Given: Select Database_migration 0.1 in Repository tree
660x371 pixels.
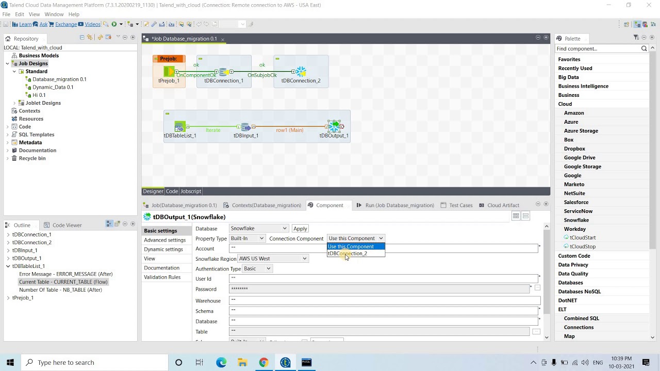Looking at the screenshot, I should [59, 79].
